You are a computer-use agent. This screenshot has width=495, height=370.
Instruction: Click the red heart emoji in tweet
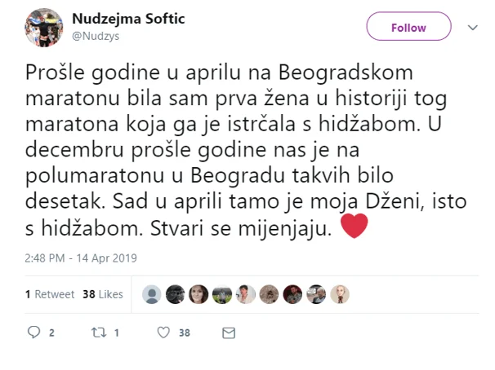coord(355,226)
